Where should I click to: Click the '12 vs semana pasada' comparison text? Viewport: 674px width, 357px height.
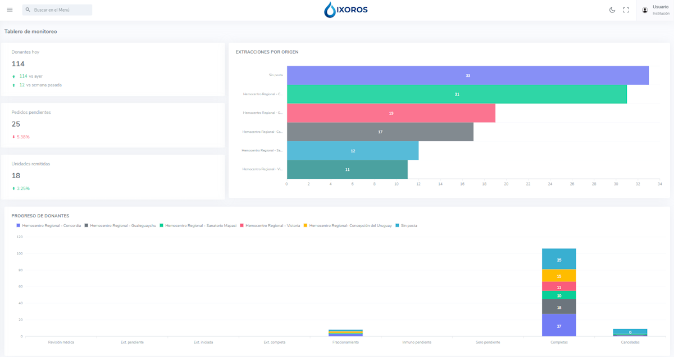click(40, 85)
